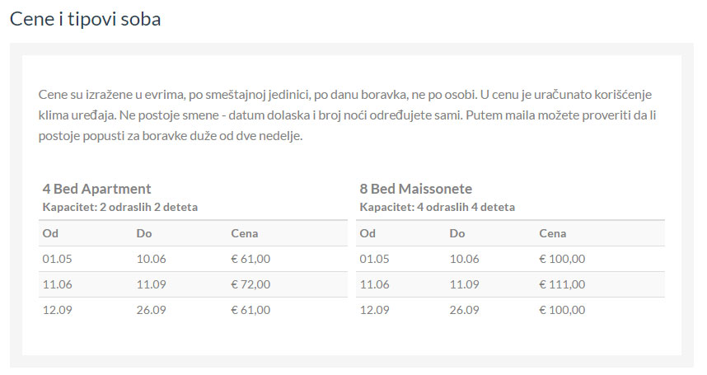Select the € 111,00 price in the maissonete table
Viewport: 707px width, 375px height.
562,284
